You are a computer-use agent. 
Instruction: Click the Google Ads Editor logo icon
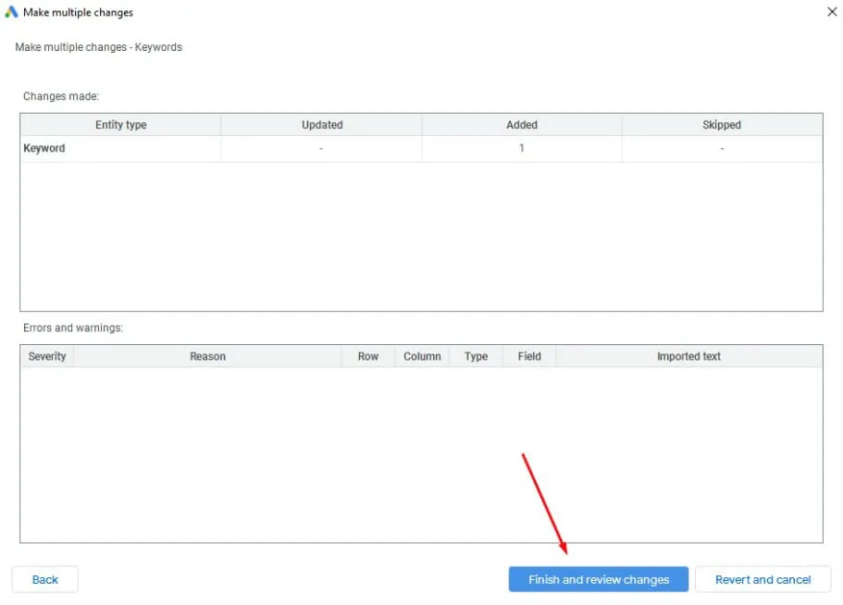pos(11,12)
